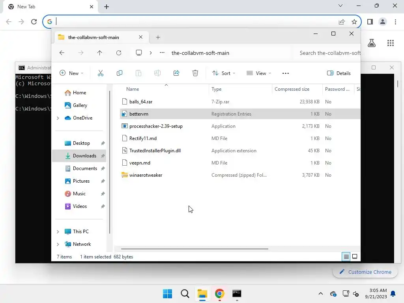Reload the Chrome page

(34, 22)
